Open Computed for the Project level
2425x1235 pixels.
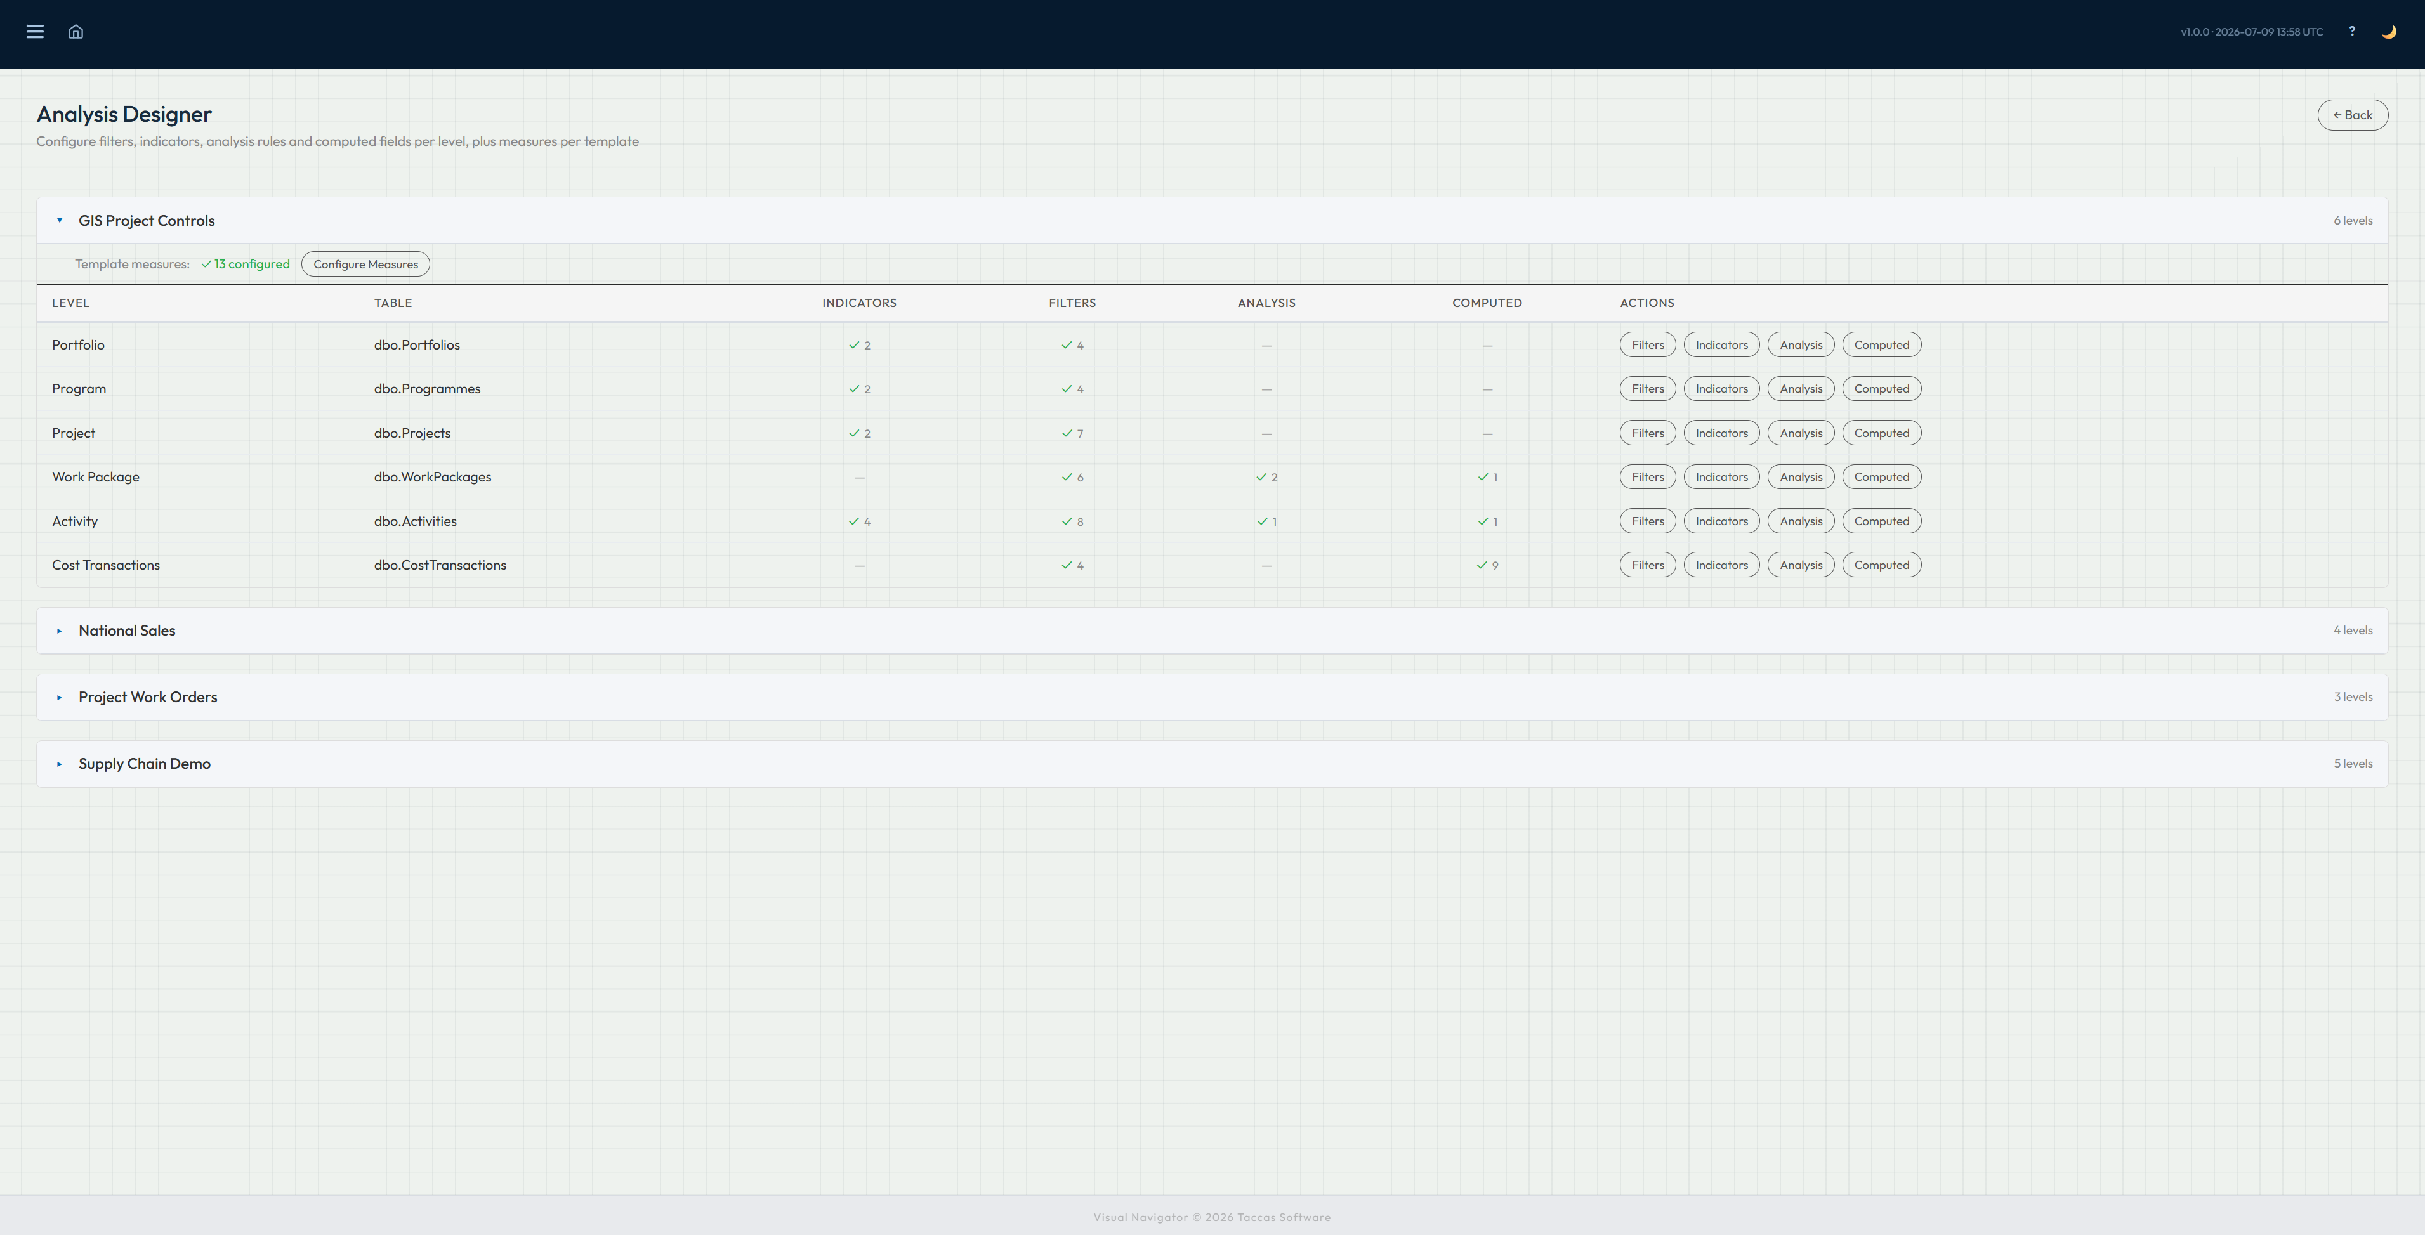[x=1881, y=433]
